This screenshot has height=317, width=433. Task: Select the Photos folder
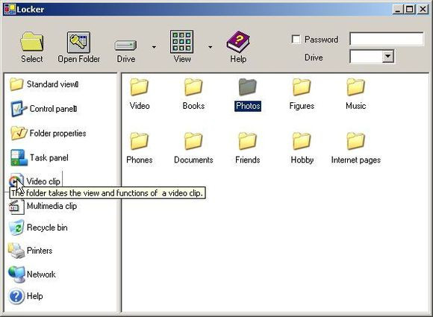[x=248, y=95]
